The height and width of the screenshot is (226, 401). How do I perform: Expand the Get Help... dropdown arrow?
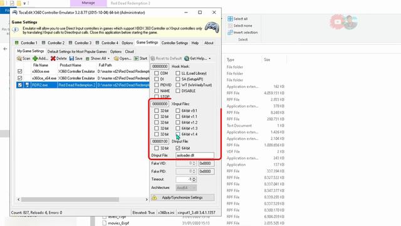pyautogui.click(x=210, y=58)
